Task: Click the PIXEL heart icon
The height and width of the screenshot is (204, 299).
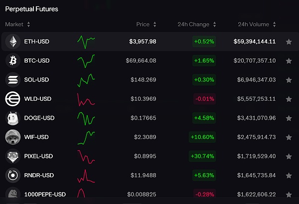Action: tap(12, 156)
